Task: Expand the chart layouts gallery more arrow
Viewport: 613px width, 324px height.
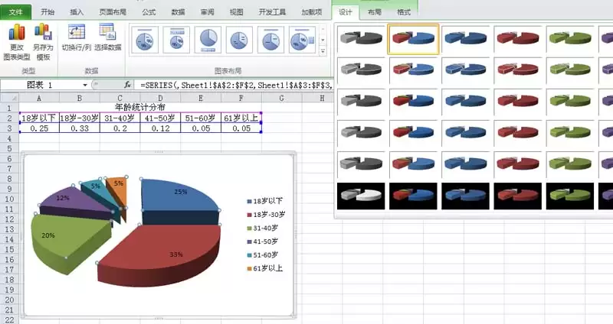Action: click(x=324, y=51)
